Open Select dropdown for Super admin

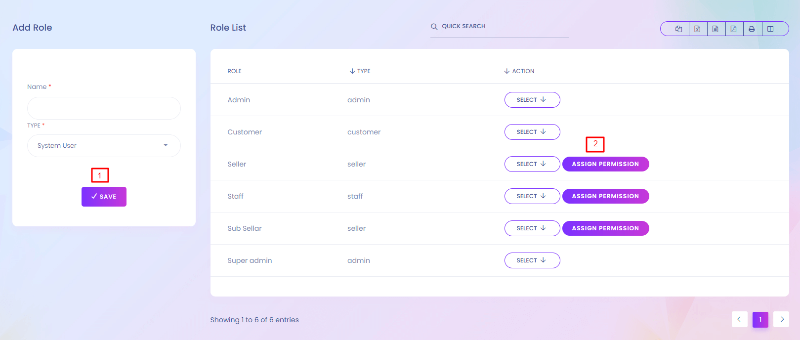(532, 260)
